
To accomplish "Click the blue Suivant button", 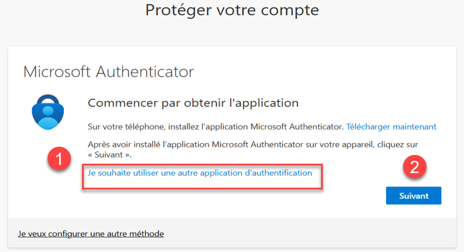I will 414,195.
